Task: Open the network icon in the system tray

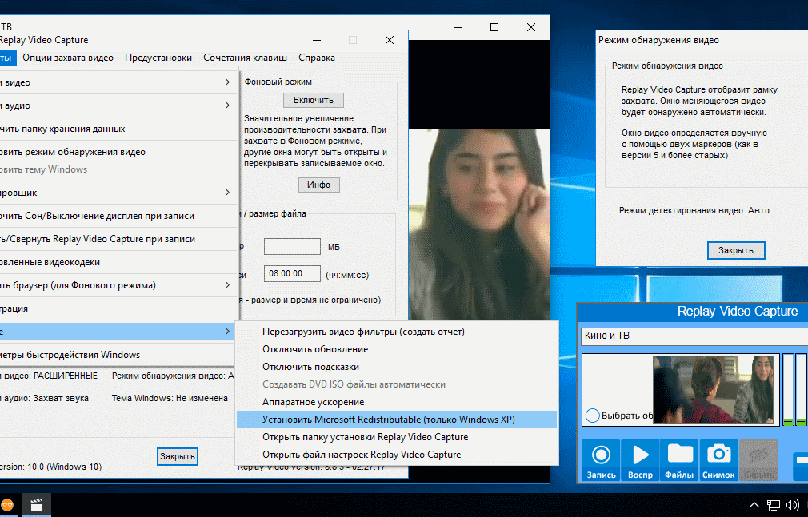Action: point(774,505)
